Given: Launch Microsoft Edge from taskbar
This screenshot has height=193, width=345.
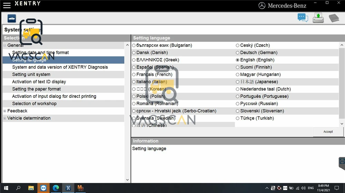Looking at the screenshot, I should [56, 188].
